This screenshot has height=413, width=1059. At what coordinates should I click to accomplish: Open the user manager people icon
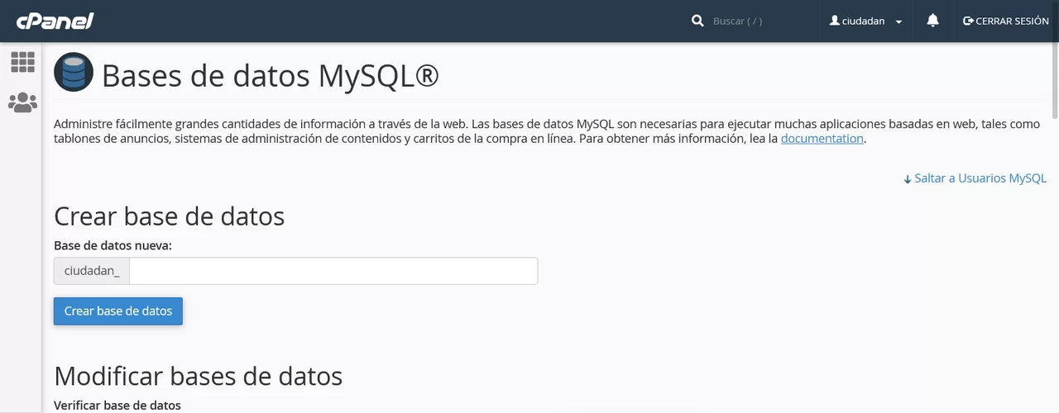click(x=22, y=102)
